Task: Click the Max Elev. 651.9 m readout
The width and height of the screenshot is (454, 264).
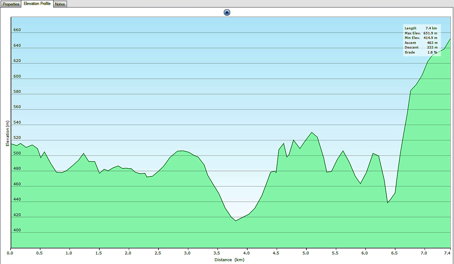Action: pyautogui.click(x=421, y=33)
